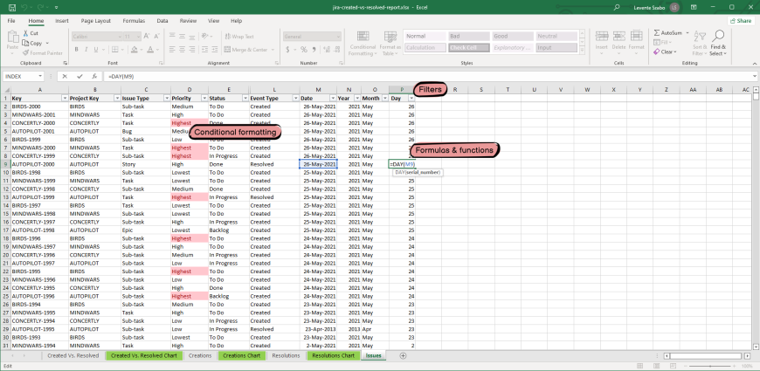The image size is (760, 371).
Task: Click the new sheet plus icon
Action: click(403, 355)
